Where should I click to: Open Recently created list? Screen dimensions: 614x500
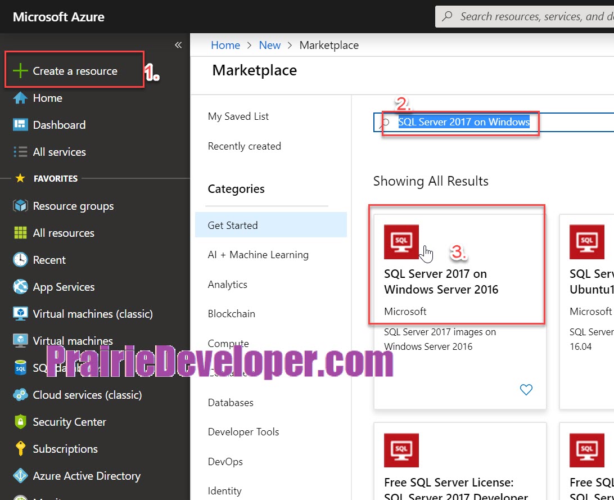pos(245,146)
